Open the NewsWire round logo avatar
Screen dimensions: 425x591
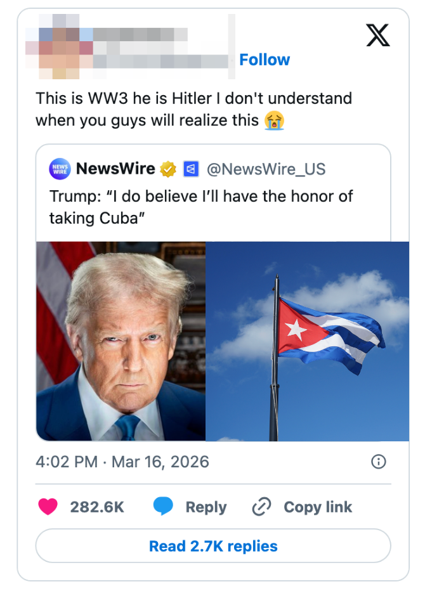(60, 169)
